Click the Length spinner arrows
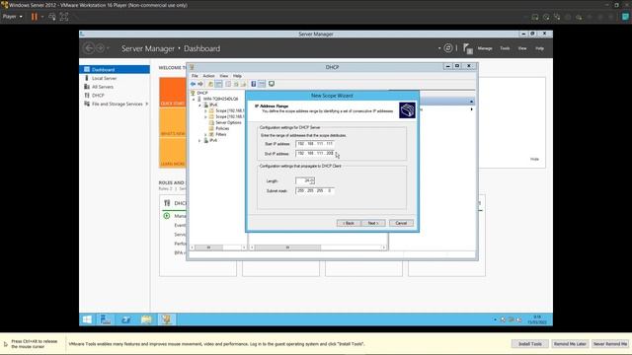 click(x=312, y=181)
